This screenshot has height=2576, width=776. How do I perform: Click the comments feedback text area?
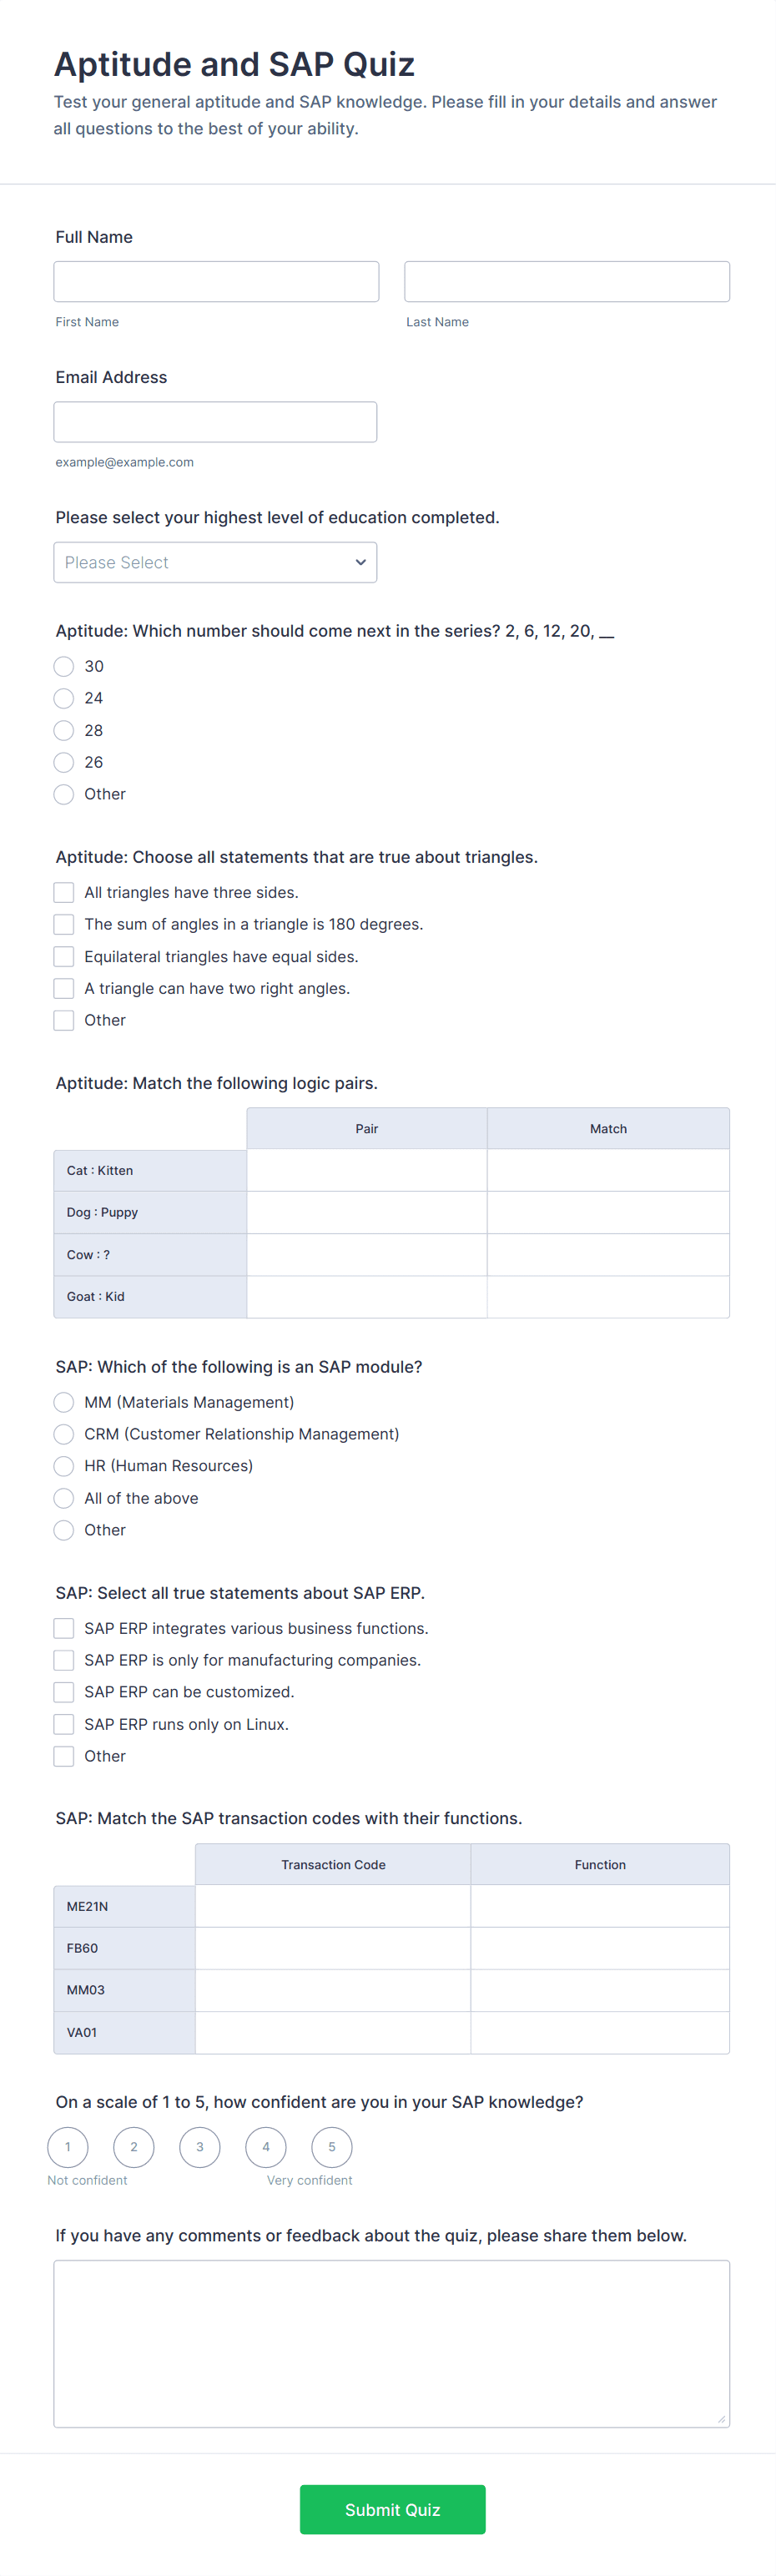pyautogui.click(x=391, y=2342)
